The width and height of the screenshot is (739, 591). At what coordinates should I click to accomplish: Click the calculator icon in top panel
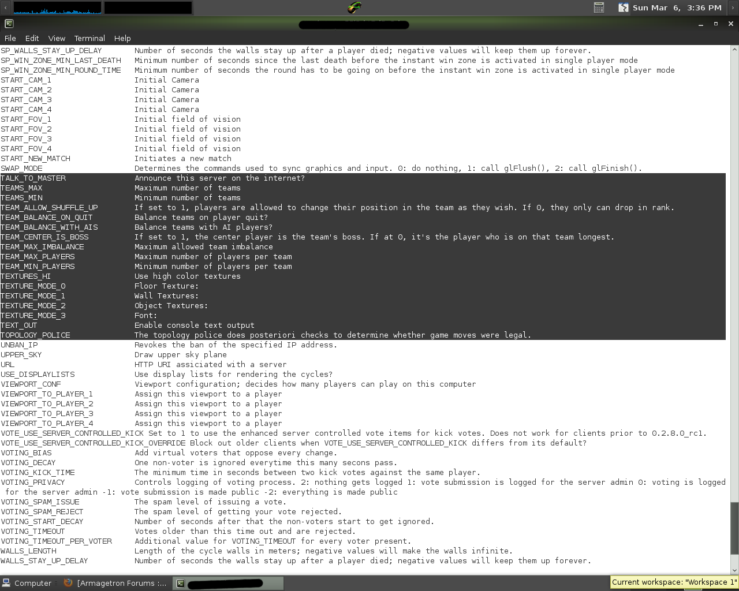pyautogui.click(x=599, y=8)
